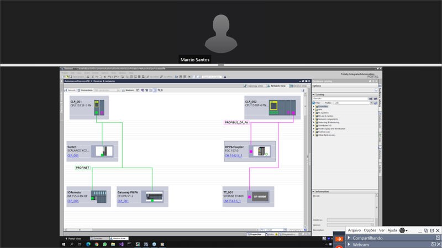Collapse the Information section

(x=313, y=191)
